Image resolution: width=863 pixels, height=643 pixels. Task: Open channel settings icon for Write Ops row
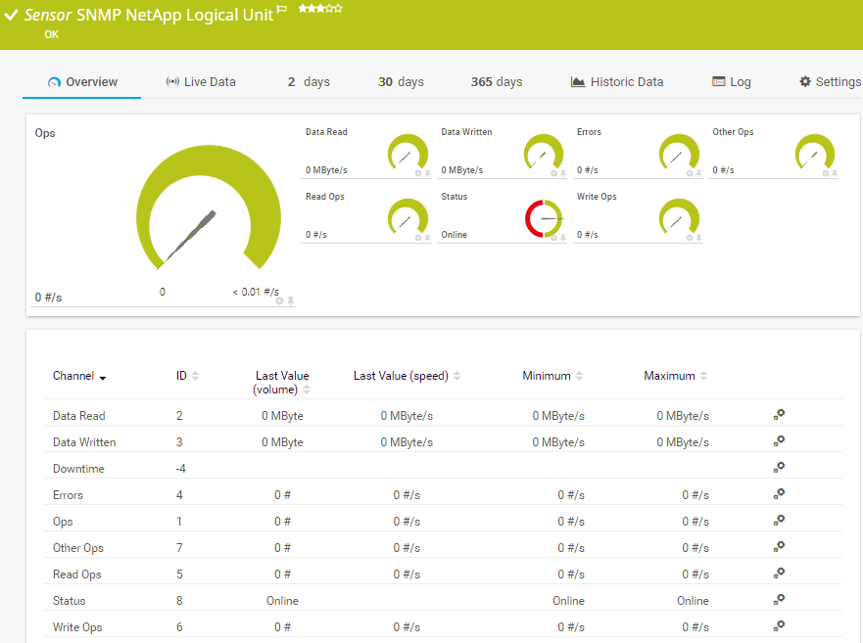click(779, 626)
